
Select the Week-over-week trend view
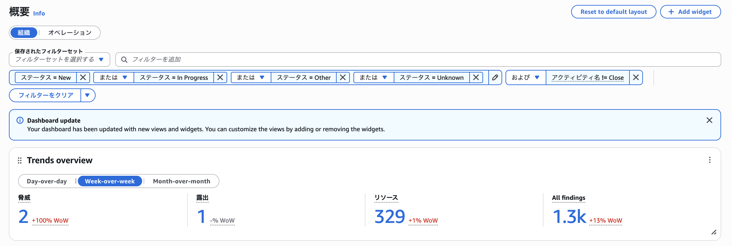tap(110, 181)
